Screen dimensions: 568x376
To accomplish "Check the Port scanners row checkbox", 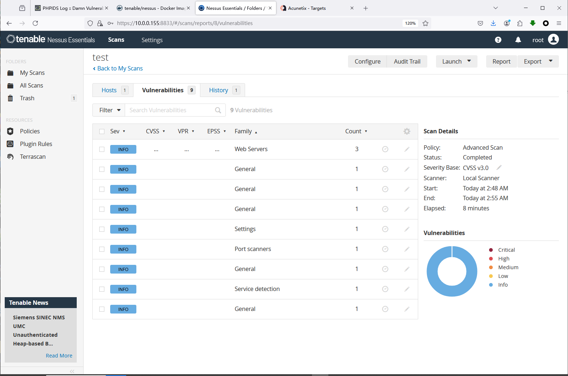I will pyautogui.click(x=102, y=249).
